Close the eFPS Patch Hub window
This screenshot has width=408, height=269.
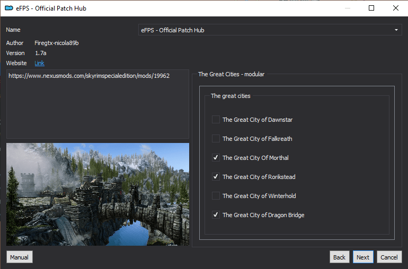tap(395, 8)
